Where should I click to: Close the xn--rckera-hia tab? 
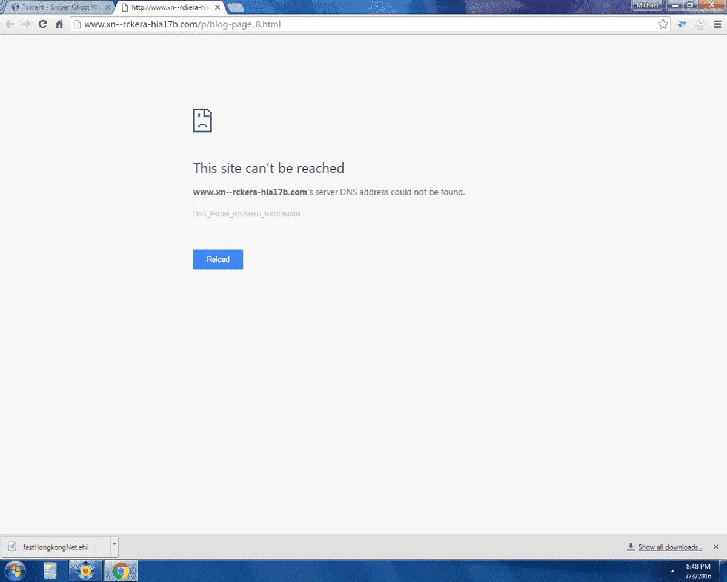[x=217, y=7]
